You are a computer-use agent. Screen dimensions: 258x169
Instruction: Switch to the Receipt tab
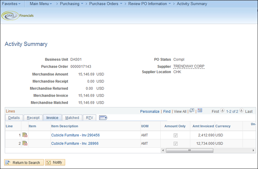point(33,118)
